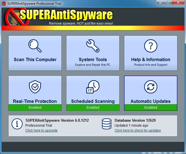Viewport: 186px width, 154px height.
Task: Select the Database Version 12620 text
Action: 133,120
